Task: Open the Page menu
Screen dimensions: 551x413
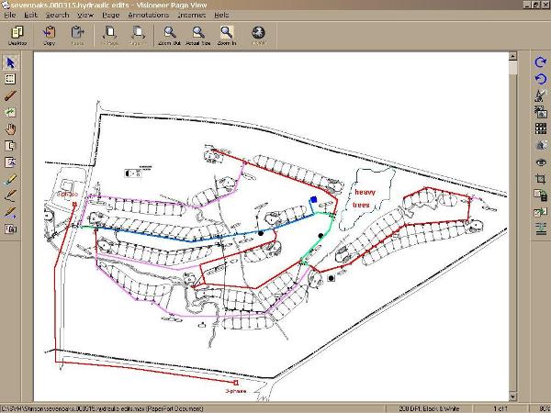Action: pos(110,16)
